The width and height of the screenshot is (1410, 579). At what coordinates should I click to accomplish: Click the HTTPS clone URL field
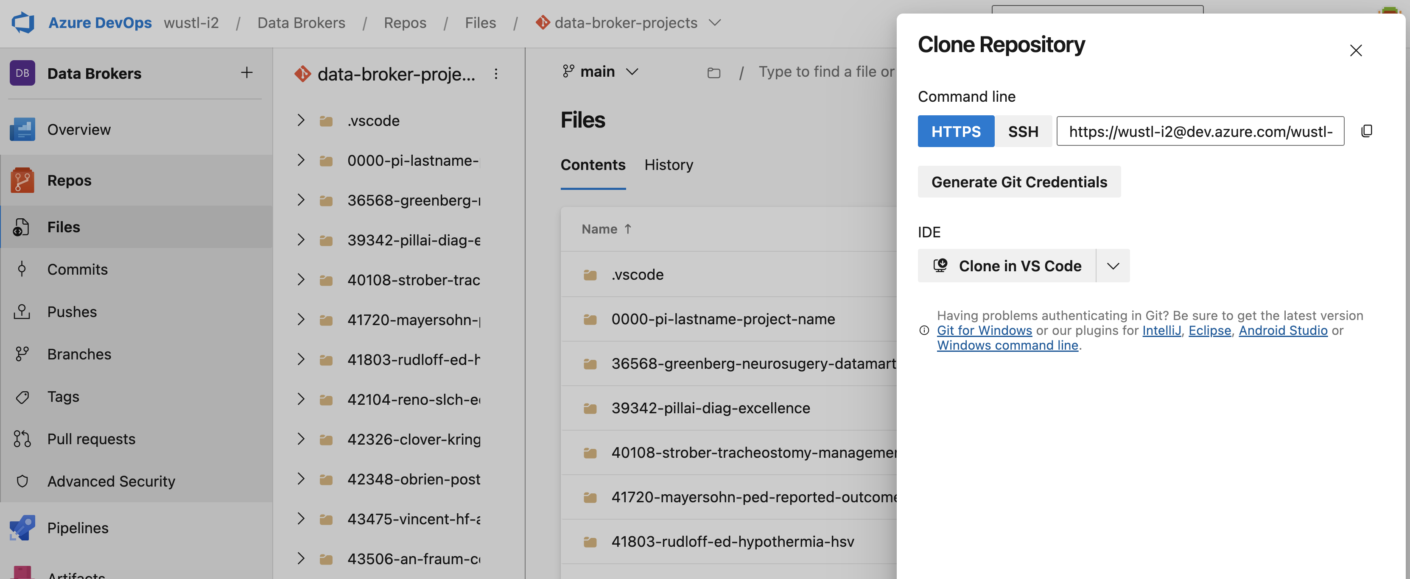(x=1200, y=131)
